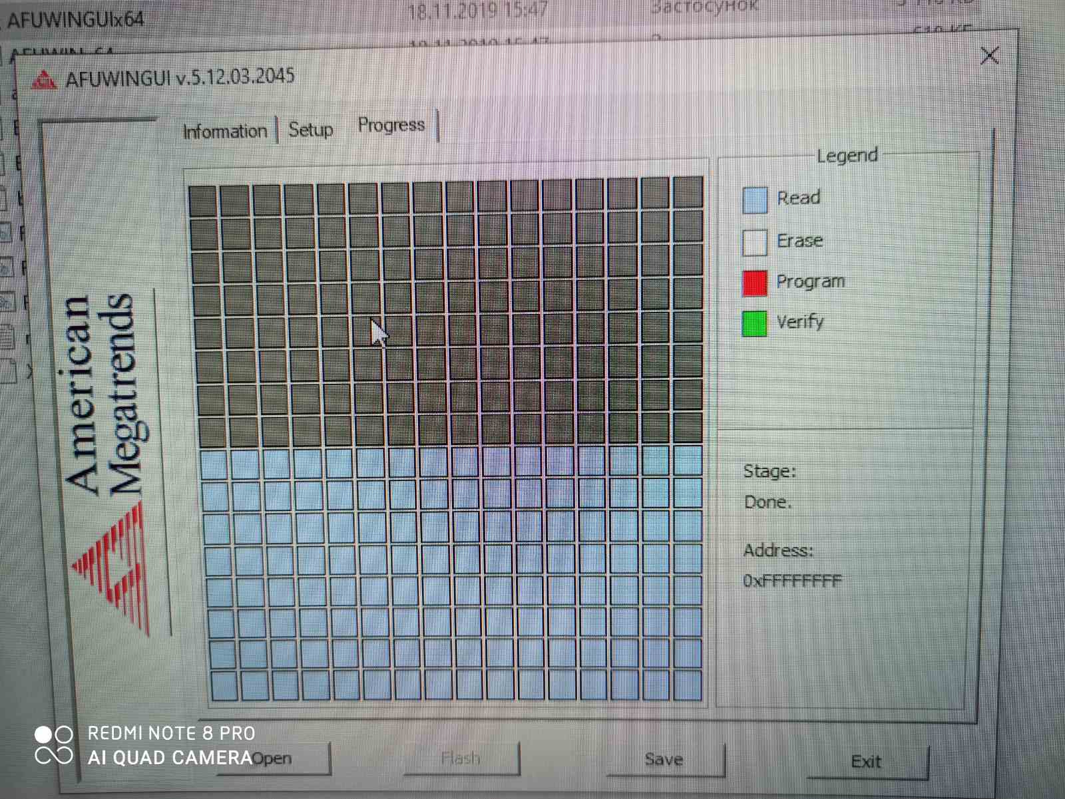Click the 'Legend' group title

(x=847, y=155)
